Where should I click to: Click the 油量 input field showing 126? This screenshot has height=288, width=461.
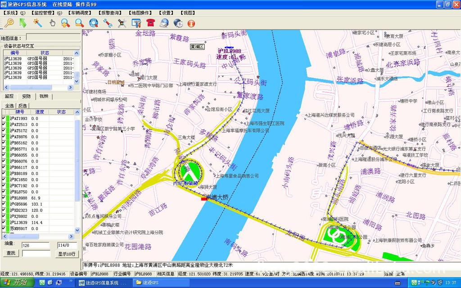[35, 245]
